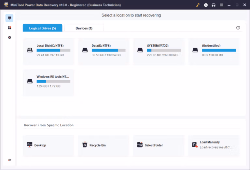This screenshot has width=250, height=170.
Task: Open the Settings gear in sidebar
Action: pyautogui.click(x=9, y=38)
